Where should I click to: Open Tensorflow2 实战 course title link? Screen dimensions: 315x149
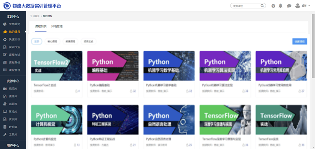click(x=45, y=85)
